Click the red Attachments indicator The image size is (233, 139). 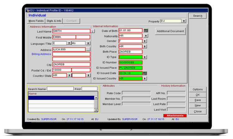pos(175,116)
